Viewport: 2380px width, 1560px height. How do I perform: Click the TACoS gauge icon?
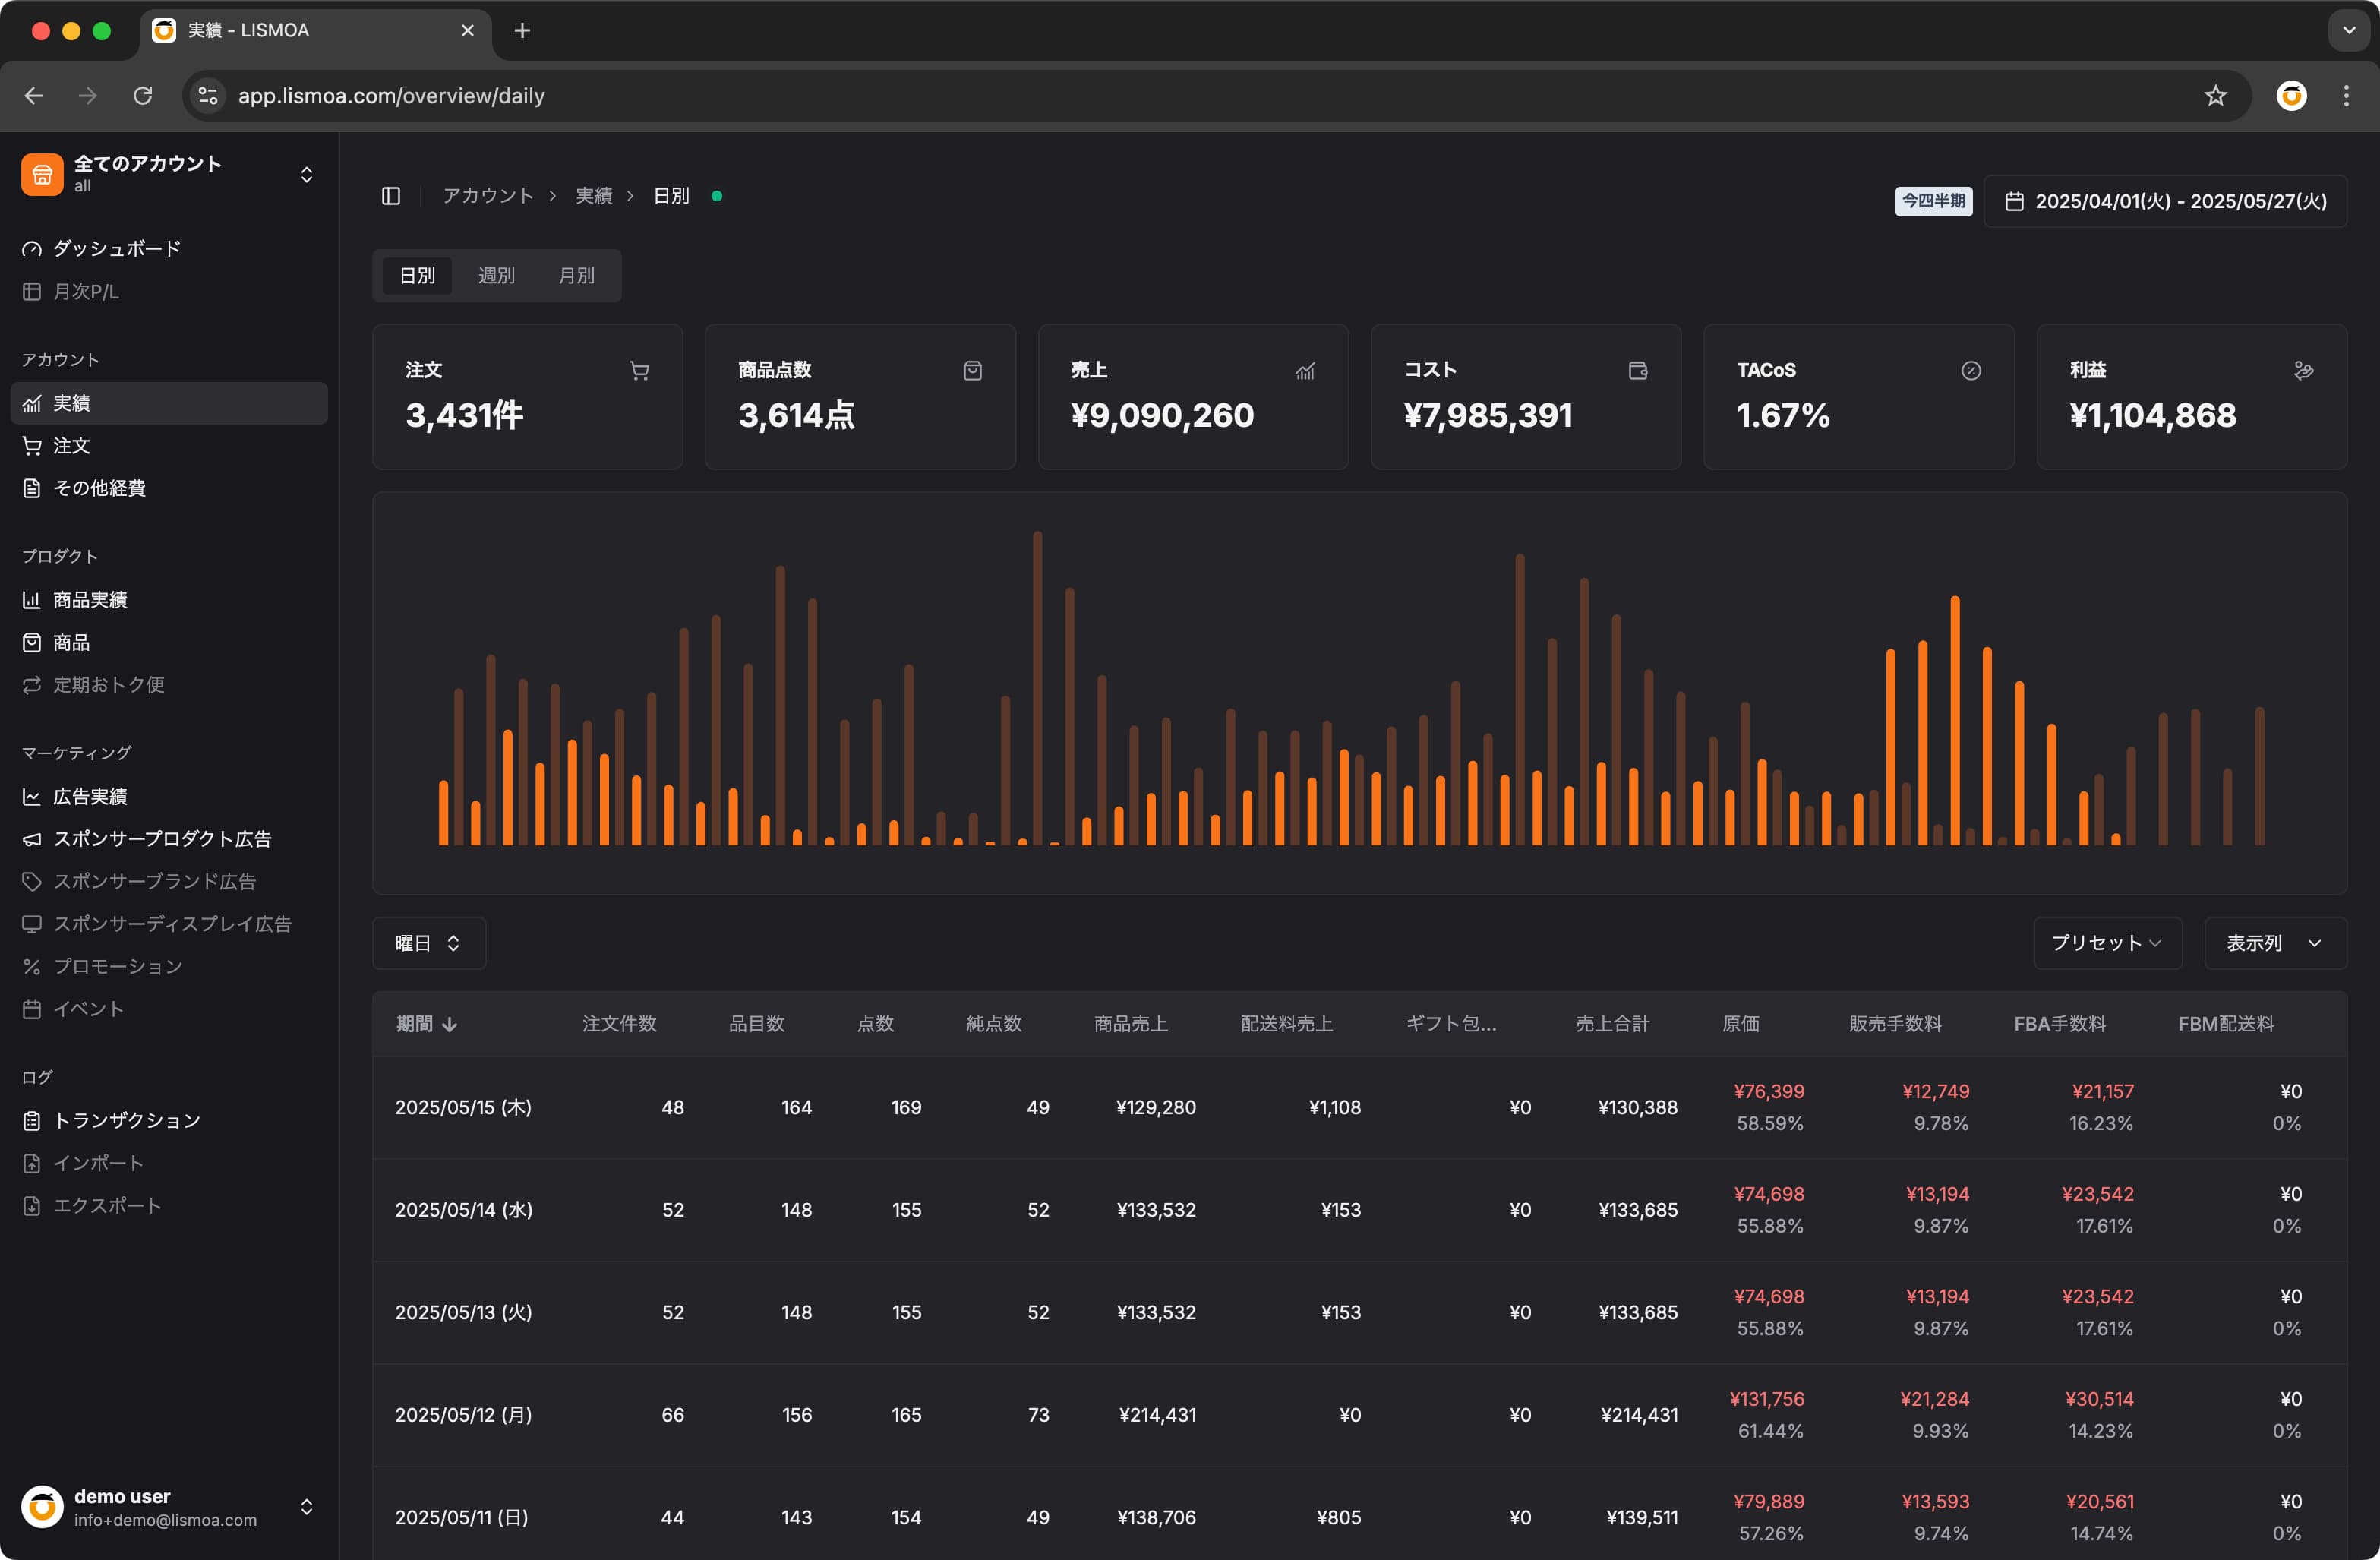1970,371
